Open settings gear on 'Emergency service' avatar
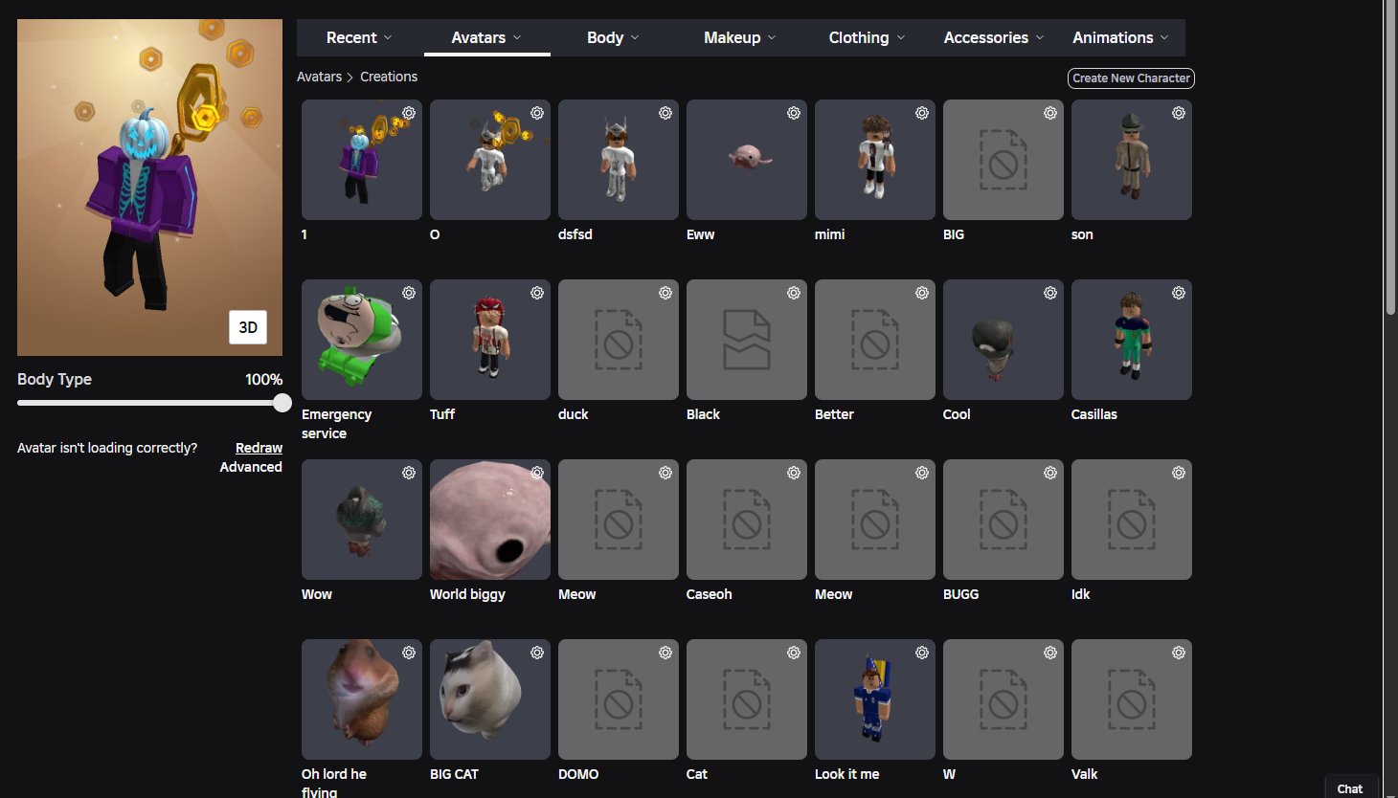This screenshot has height=798, width=1398. [409, 293]
